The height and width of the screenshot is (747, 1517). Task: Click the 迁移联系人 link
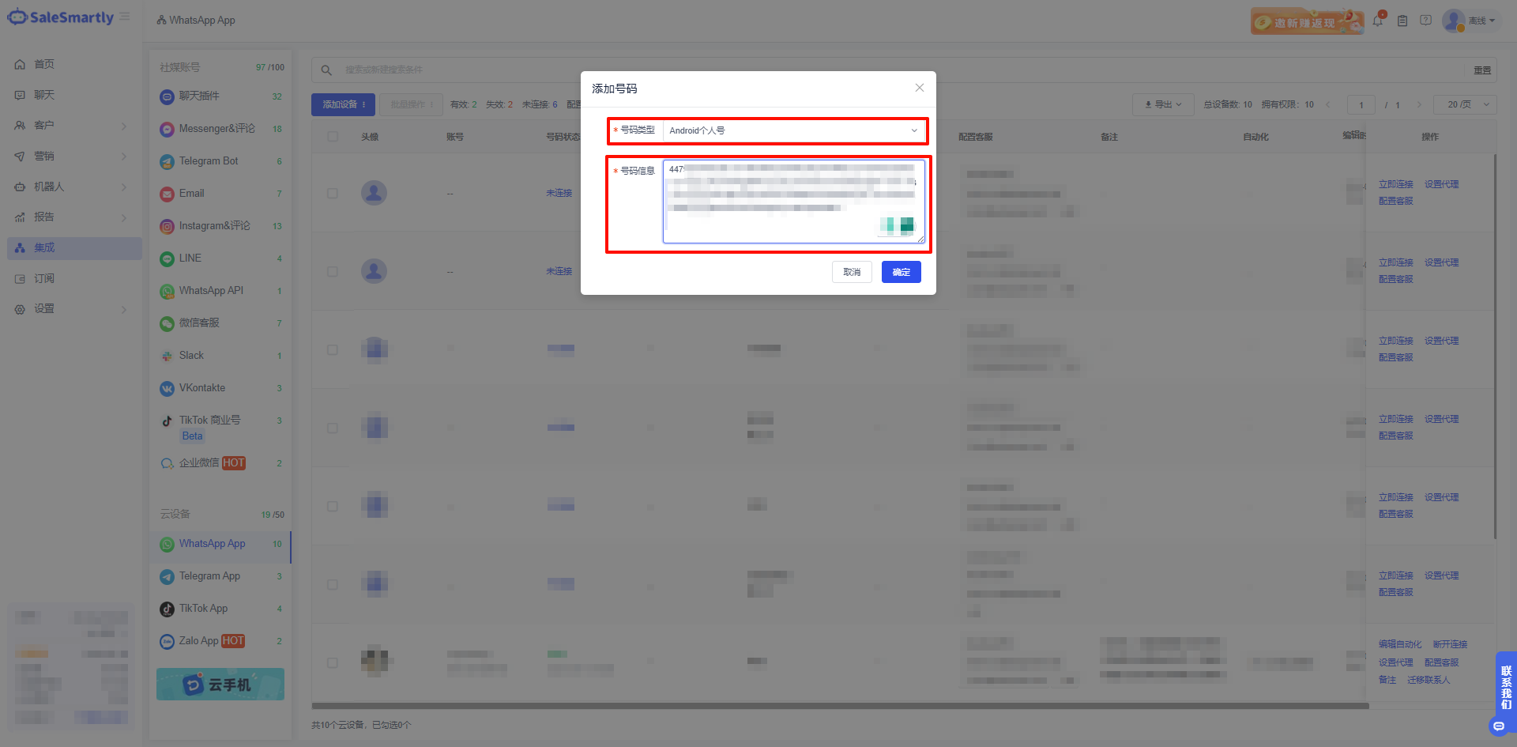point(1429,680)
